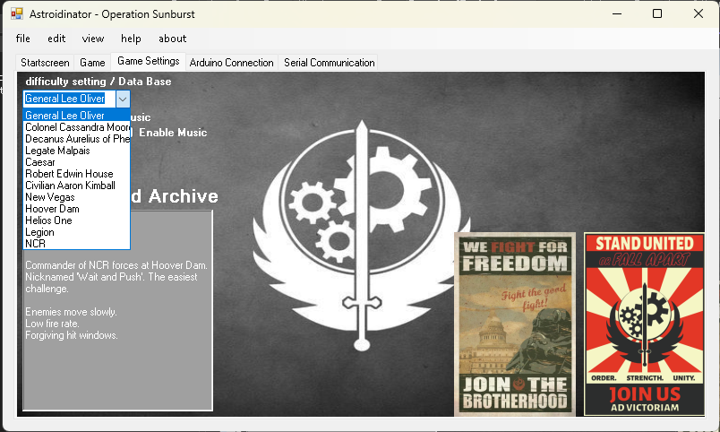
Task: Select the Game Settings tab
Action: [x=149, y=61]
